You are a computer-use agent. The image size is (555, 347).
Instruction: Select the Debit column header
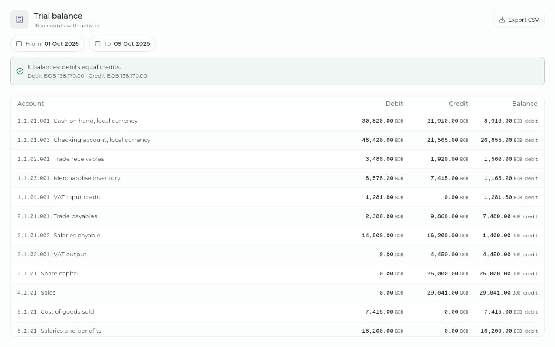coord(394,104)
